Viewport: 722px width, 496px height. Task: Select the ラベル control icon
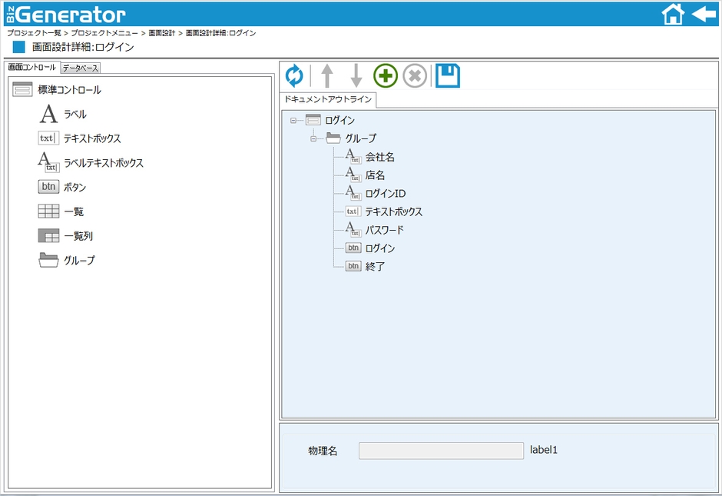click(x=48, y=112)
